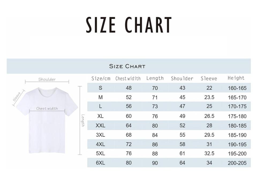Click height value 200-205
This screenshot has width=257, height=190.
tap(237, 163)
